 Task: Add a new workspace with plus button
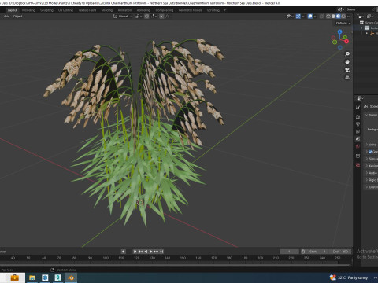(x=224, y=10)
